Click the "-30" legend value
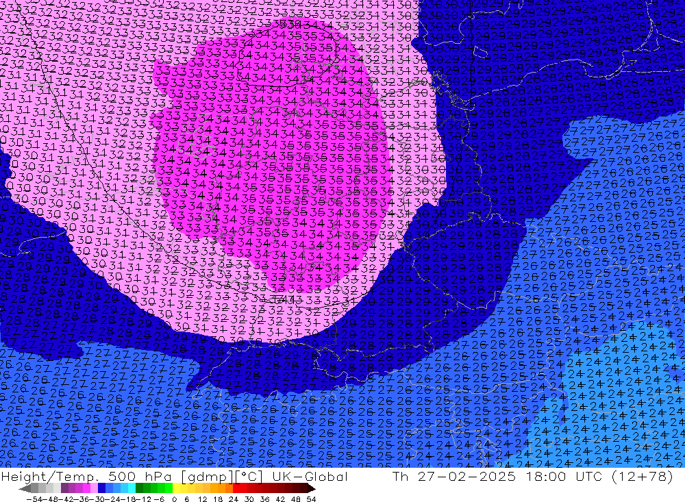 (97, 499)
